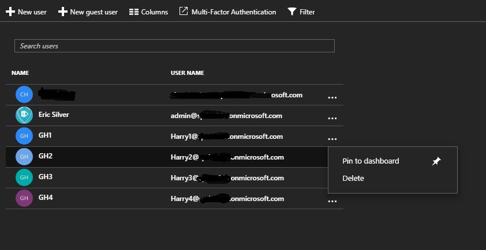Click the GH4 user avatar
Screen dimensions: 486x250
click(x=24, y=198)
